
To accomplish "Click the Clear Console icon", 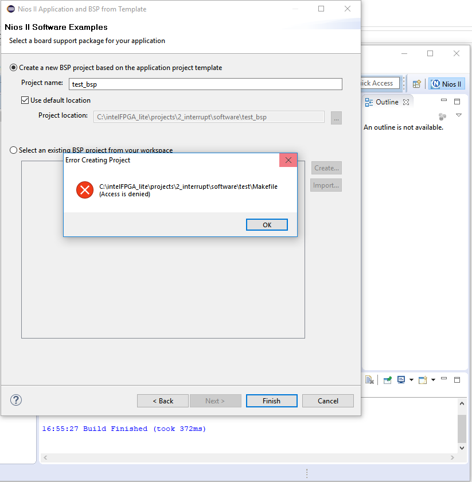I will [370, 380].
